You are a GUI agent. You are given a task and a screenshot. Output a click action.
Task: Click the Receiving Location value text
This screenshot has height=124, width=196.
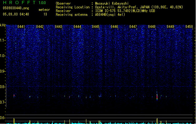tap(139, 7)
